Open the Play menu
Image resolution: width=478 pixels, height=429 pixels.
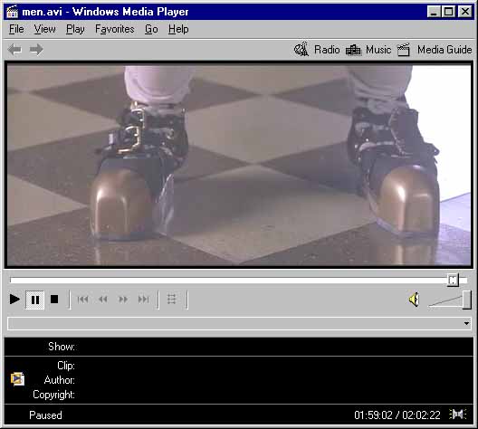coord(75,29)
